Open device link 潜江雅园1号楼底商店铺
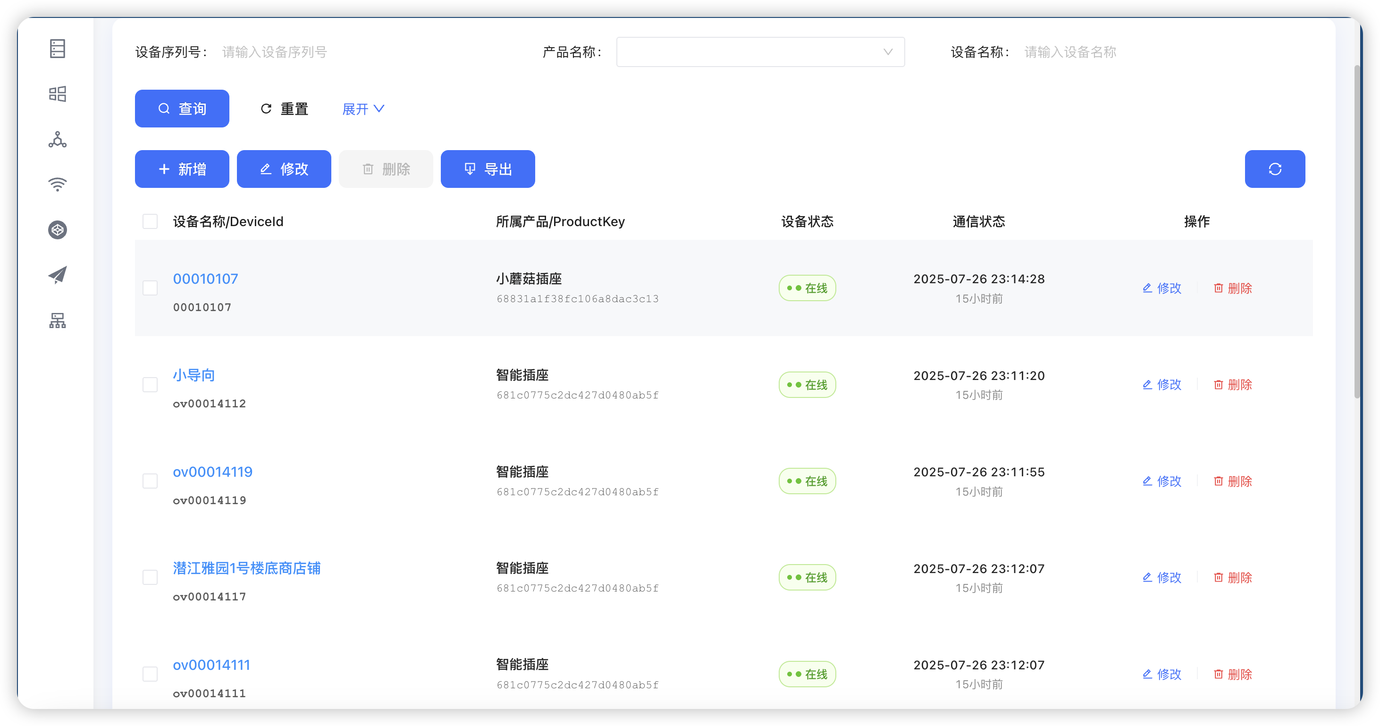Screen dimensions: 1380x726 (246, 568)
